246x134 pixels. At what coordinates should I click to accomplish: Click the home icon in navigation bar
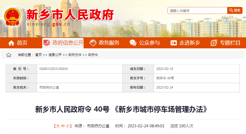tap(11, 43)
